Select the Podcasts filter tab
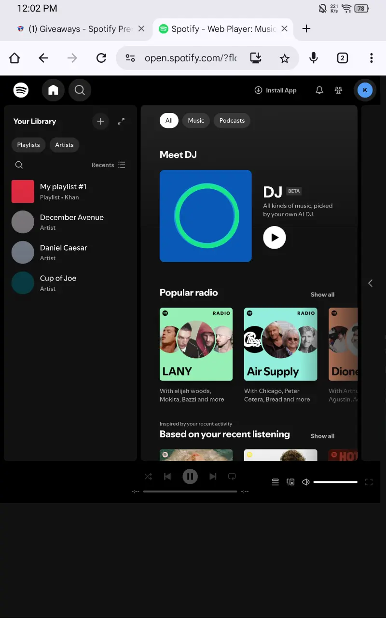 (x=232, y=121)
